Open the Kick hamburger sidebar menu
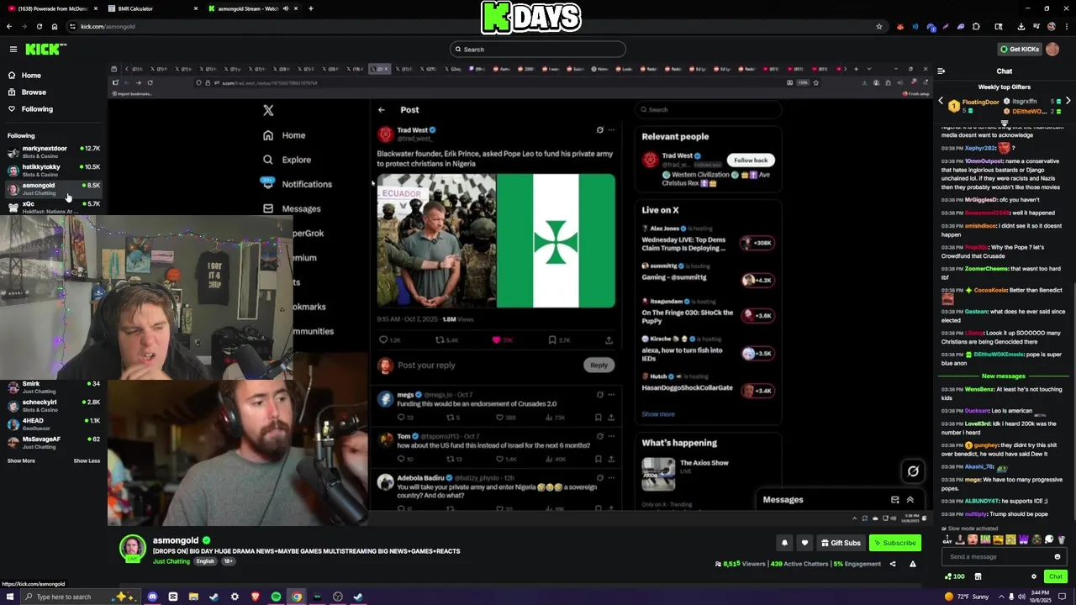1076x605 pixels. [13, 49]
